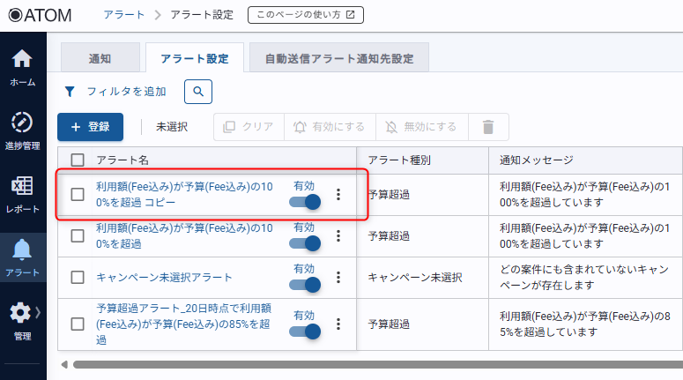Click the trash delete icon
This screenshot has height=380, width=683.
click(487, 127)
